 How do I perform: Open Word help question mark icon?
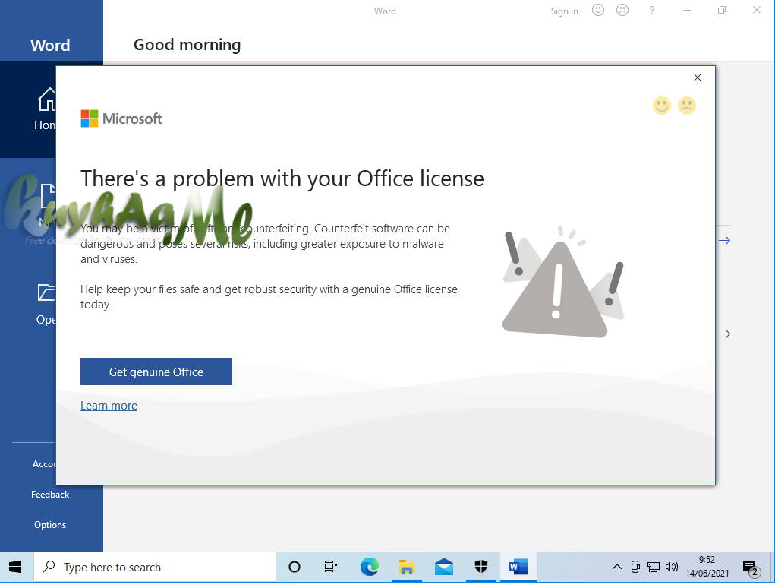pyautogui.click(x=651, y=11)
